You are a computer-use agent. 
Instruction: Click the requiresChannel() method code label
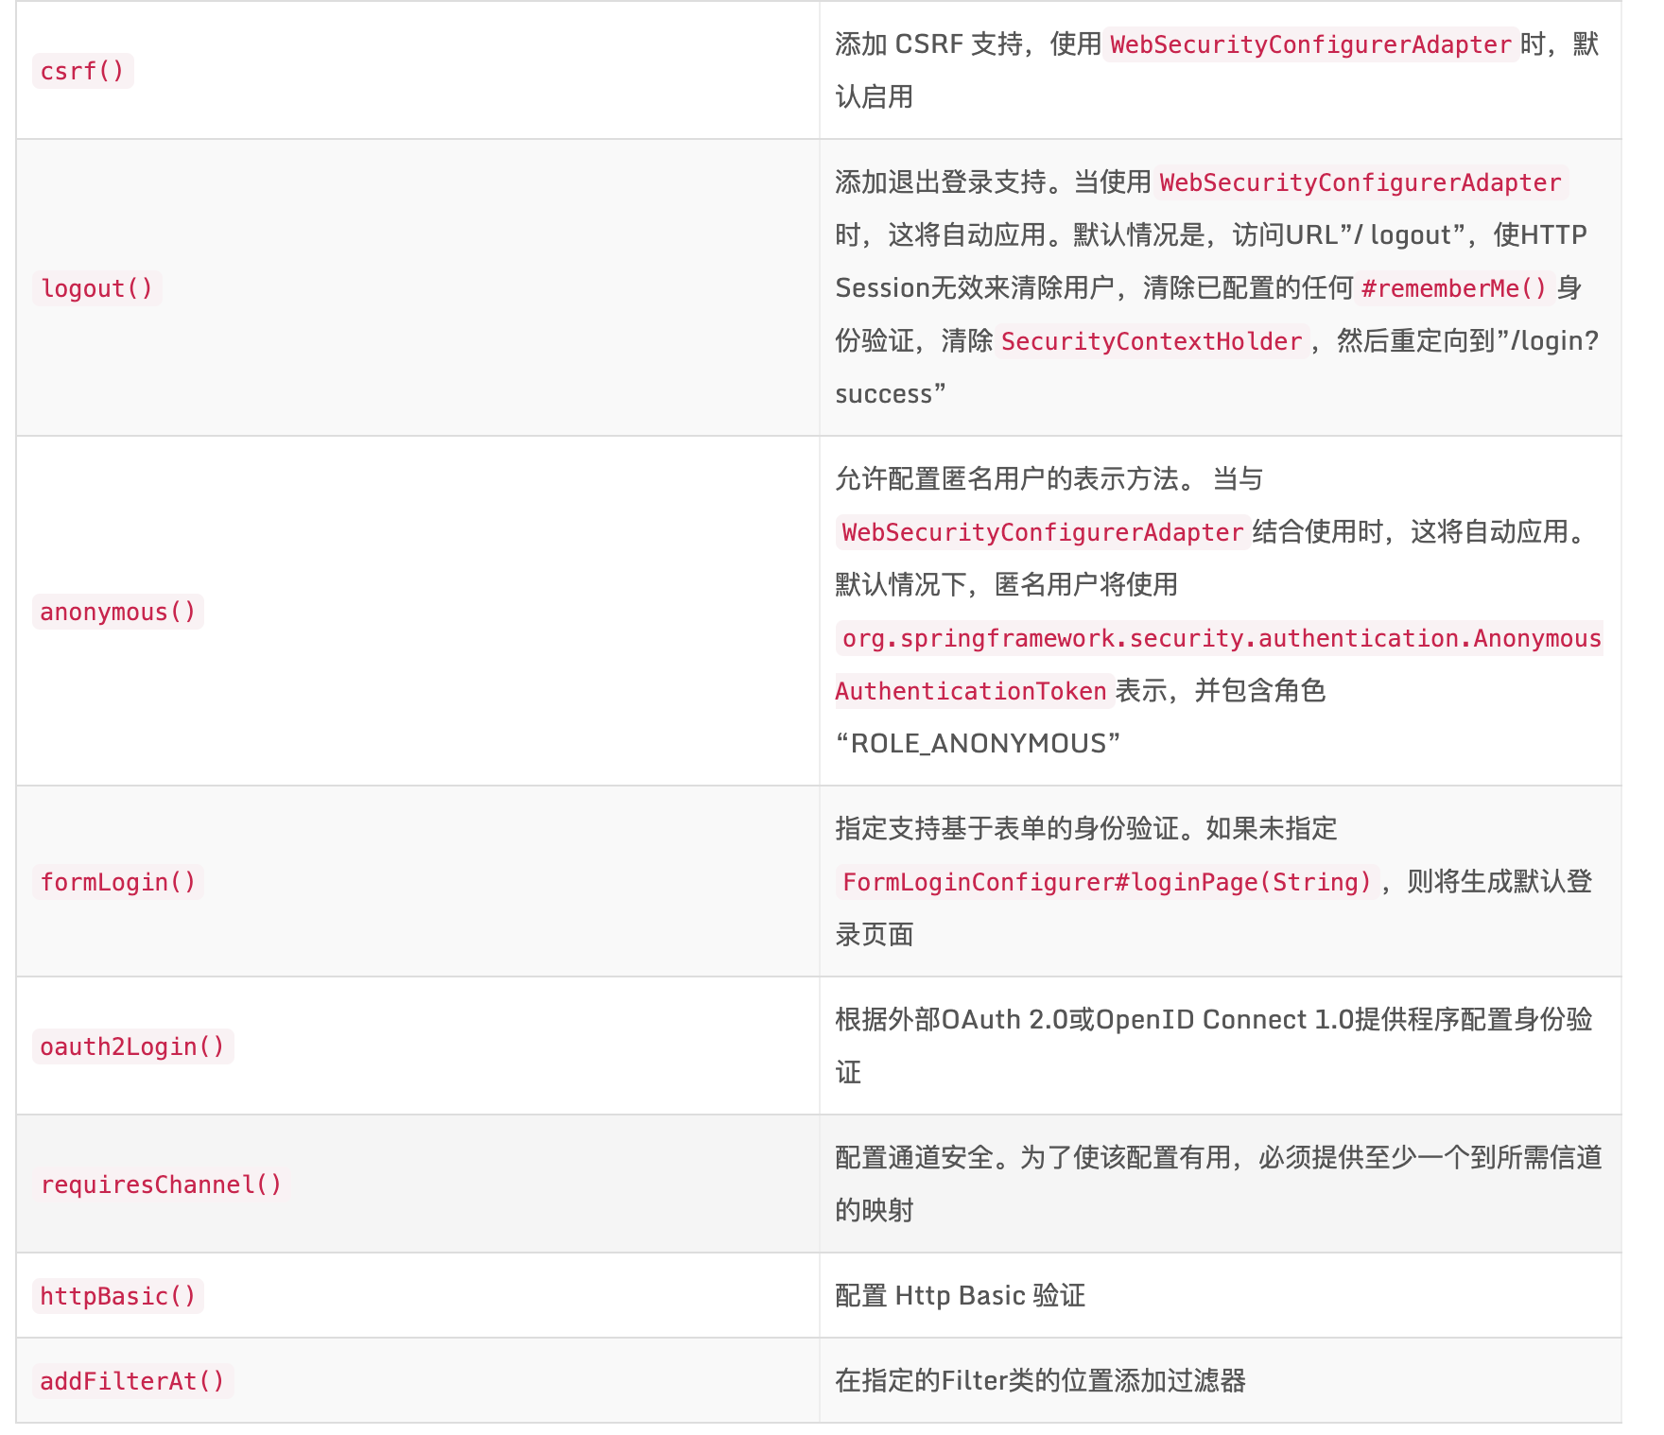pyautogui.click(x=162, y=1184)
